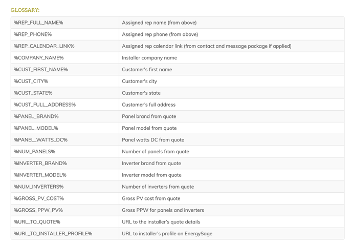
Task: Click the %GROSS_PV_COST% variable cell
Action: click(x=39, y=198)
